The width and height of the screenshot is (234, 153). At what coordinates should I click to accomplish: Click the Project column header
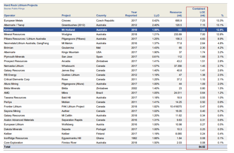(x=66, y=15)
